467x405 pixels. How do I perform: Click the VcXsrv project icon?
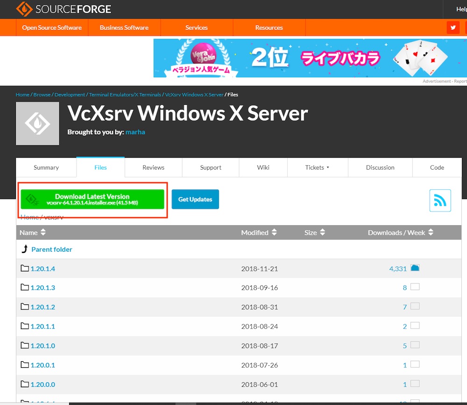coord(37,124)
